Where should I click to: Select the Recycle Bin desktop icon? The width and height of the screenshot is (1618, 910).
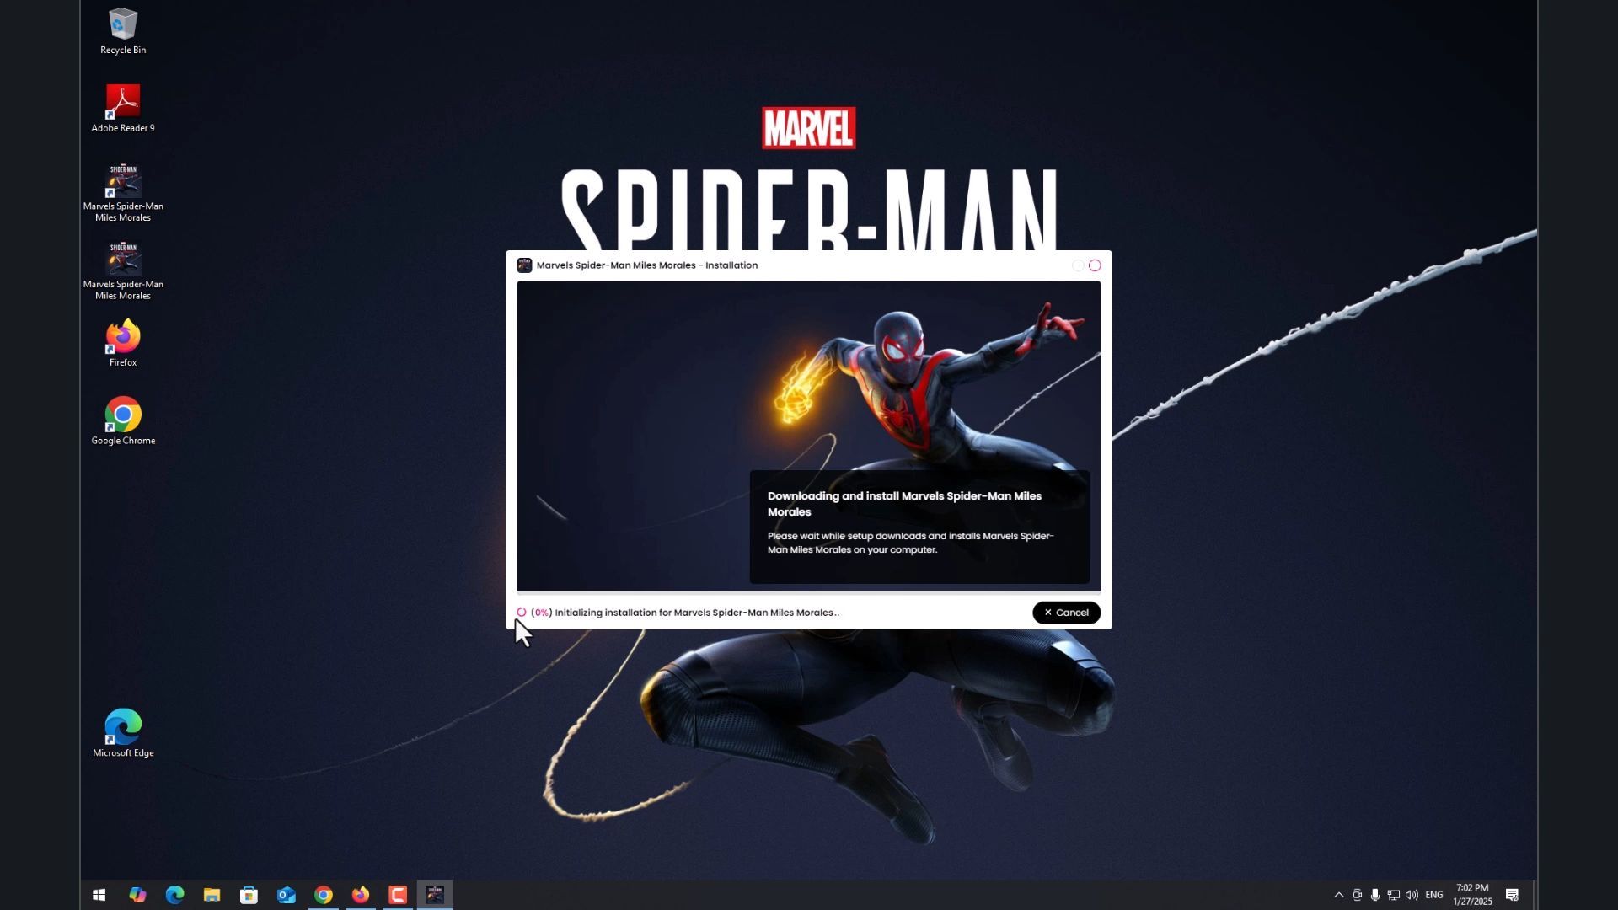[123, 31]
